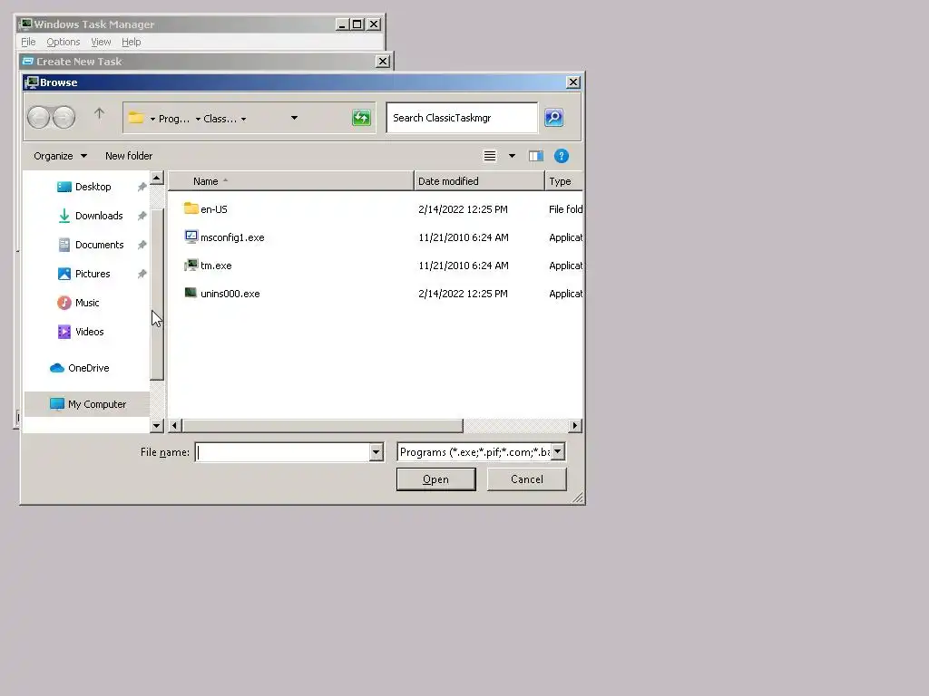The image size is (929, 696).
Task: Click the file list horizontal scrollbar thumb
Action: click(322, 426)
